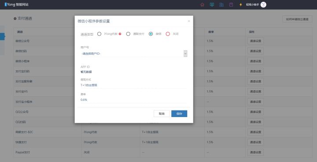This screenshot has width=317, height=162.
Task: Click 通道设置 for the 微信公众号 row
Action: (255, 41)
